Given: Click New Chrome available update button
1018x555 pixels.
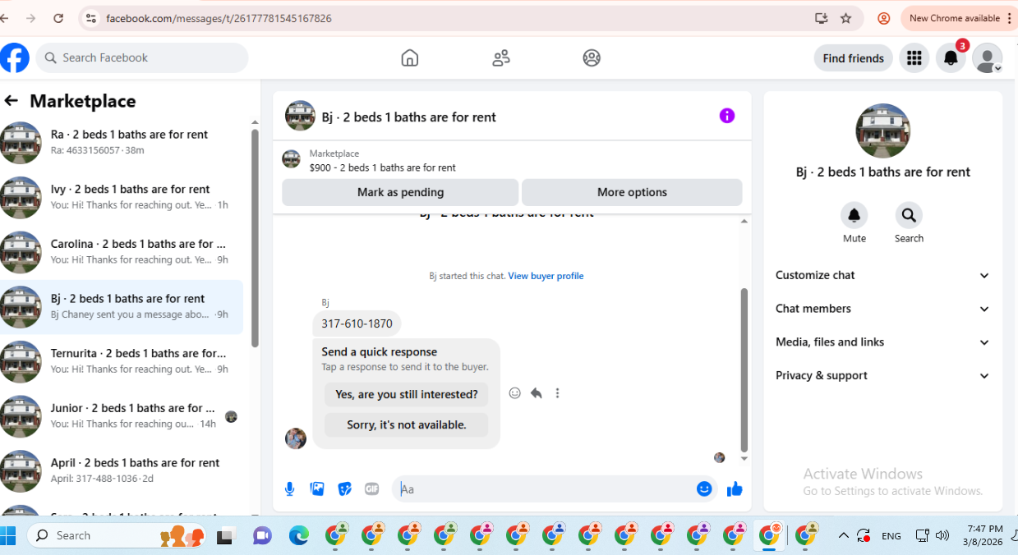Looking at the screenshot, I should tap(957, 18).
